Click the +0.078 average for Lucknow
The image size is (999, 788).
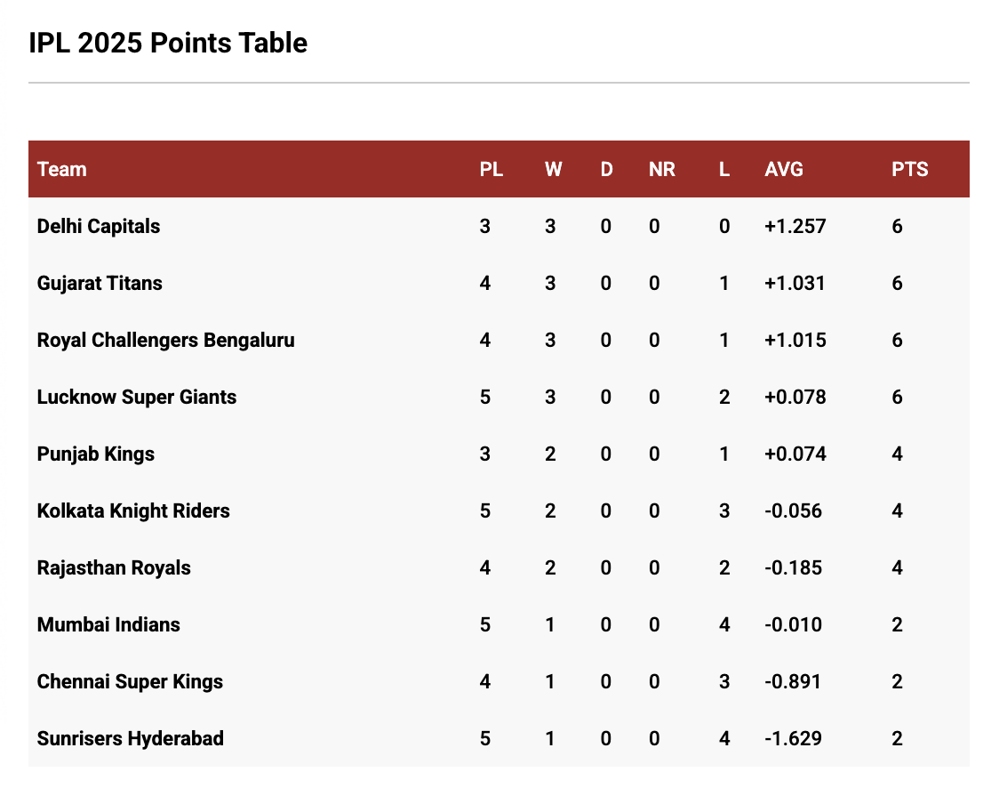point(795,397)
